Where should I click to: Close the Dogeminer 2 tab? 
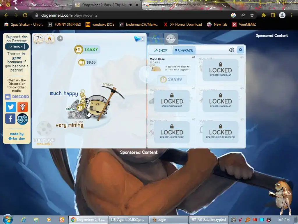(x=137, y=5)
